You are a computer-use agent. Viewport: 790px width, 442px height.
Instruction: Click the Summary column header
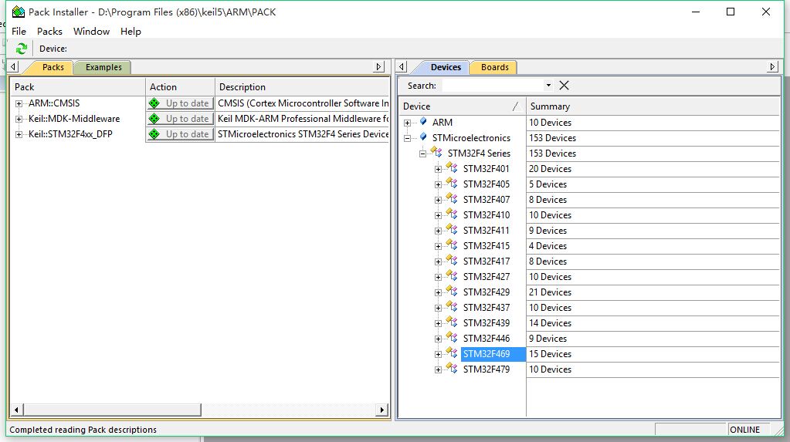653,106
